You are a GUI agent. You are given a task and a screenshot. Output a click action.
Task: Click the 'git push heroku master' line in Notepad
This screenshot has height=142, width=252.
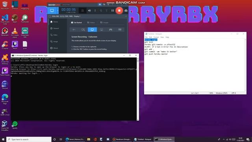(156, 54)
